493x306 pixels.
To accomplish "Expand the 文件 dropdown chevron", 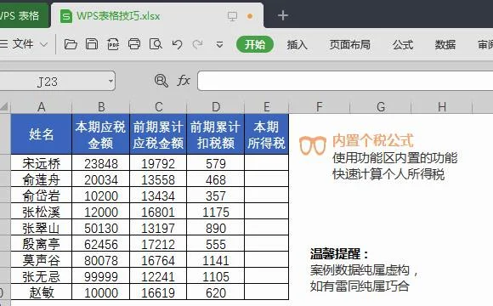I will tap(44, 45).
